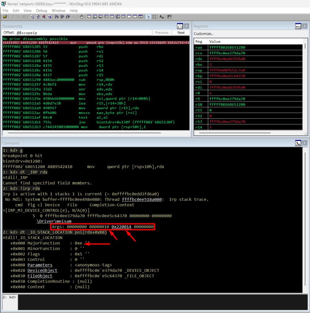The image size is (310, 313).
Task: Click the Insert breakpoint hand icon
Action: click(82, 17)
